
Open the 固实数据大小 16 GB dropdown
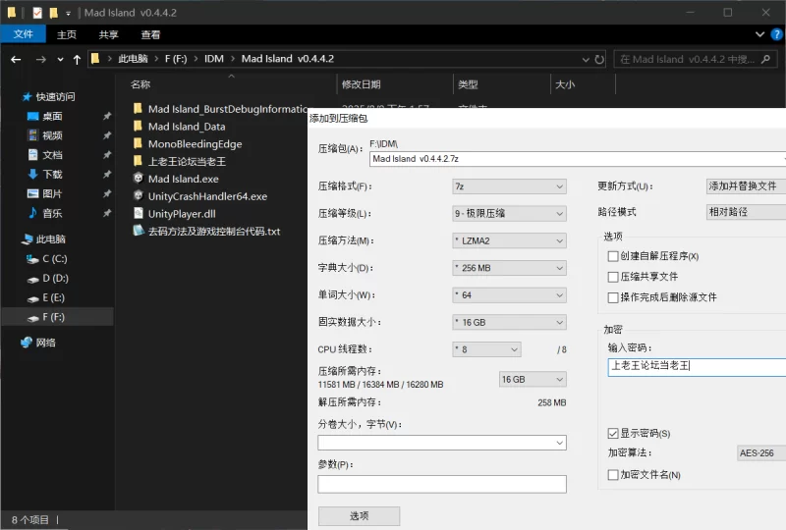(x=509, y=322)
